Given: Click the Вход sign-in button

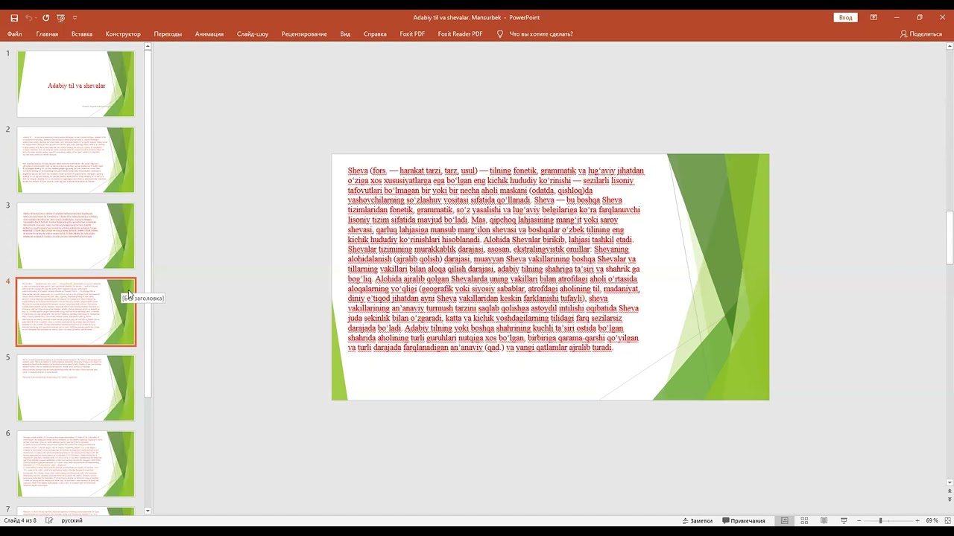Looking at the screenshot, I should pyautogui.click(x=845, y=17).
